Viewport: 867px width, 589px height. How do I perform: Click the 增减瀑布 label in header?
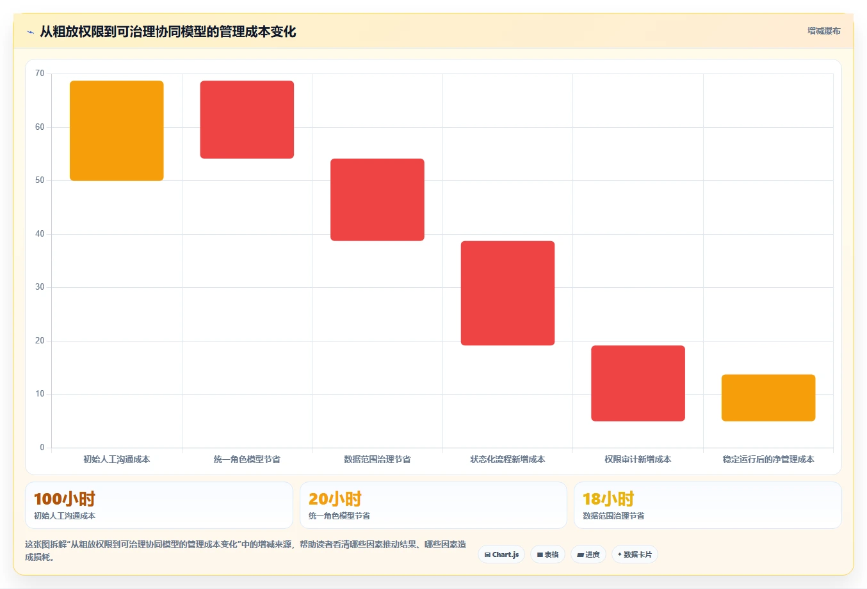[x=823, y=31]
